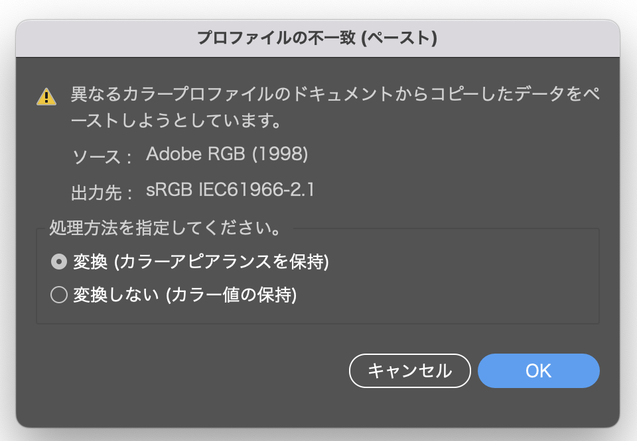Click the filled dot of the selected 変換 radio
Viewport: 637px width, 441px height.
tap(59, 262)
